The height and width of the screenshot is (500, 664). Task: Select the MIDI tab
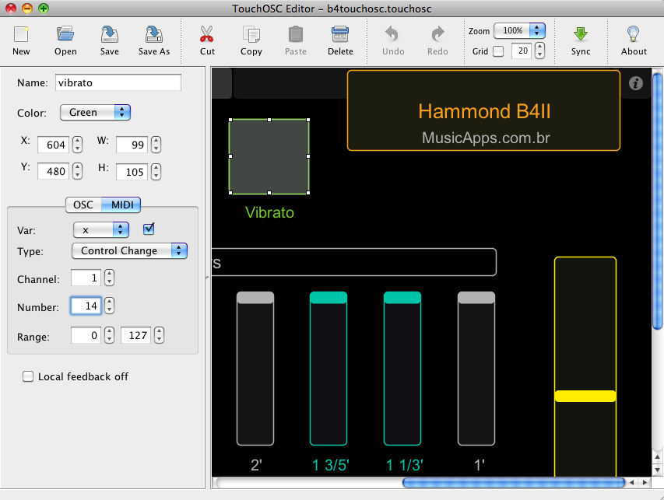pos(122,205)
